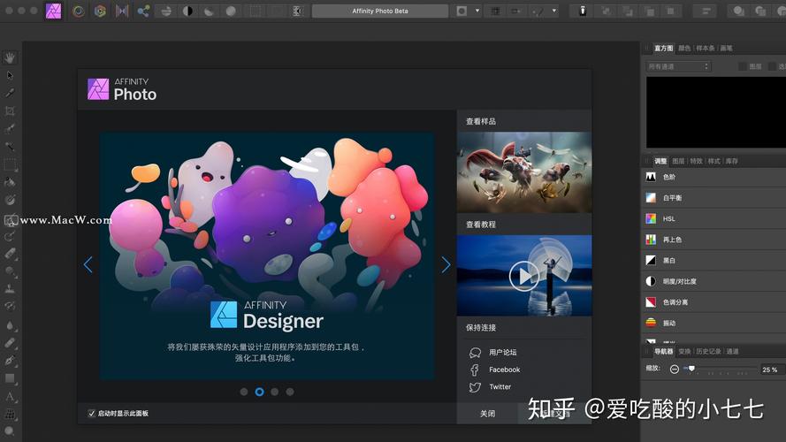
Task: Switch to the 样本条 swatches tab
Action: click(706, 48)
